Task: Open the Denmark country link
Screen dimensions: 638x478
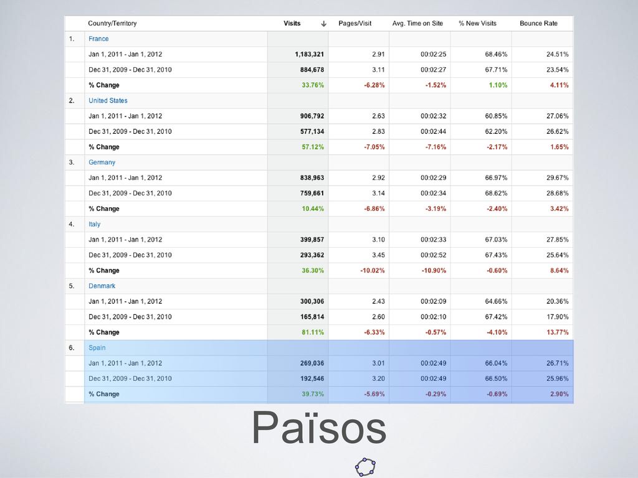Action: click(102, 286)
